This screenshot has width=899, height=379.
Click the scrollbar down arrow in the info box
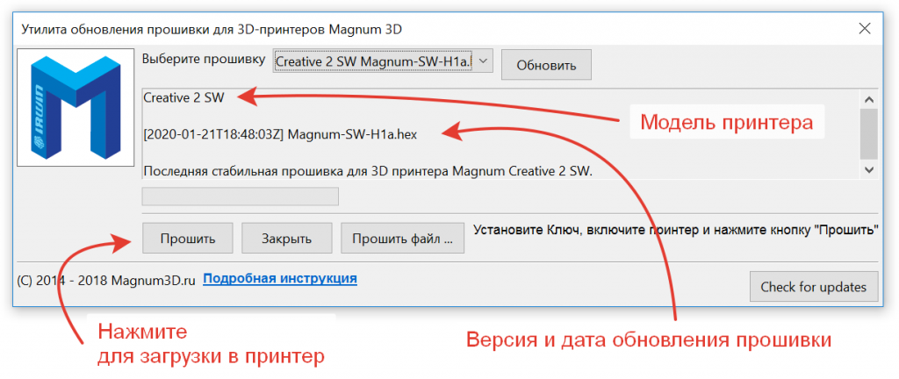(x=868, y=168)
